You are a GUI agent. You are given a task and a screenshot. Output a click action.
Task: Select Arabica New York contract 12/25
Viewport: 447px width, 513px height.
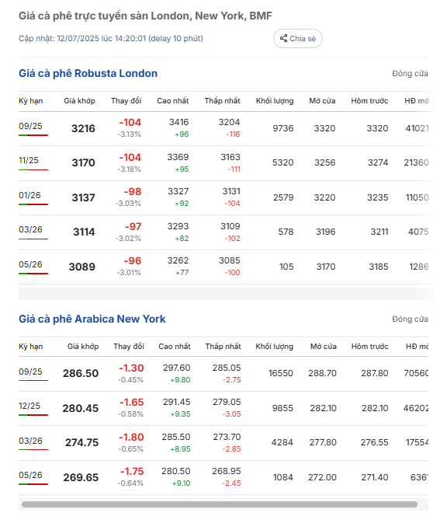[29, 406]
